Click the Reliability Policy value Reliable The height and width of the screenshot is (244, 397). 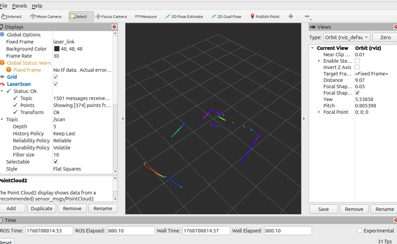pos(62,140)
